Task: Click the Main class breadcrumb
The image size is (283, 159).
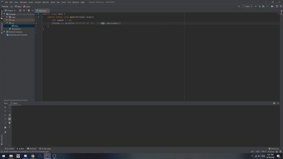Action: point(18,6)
